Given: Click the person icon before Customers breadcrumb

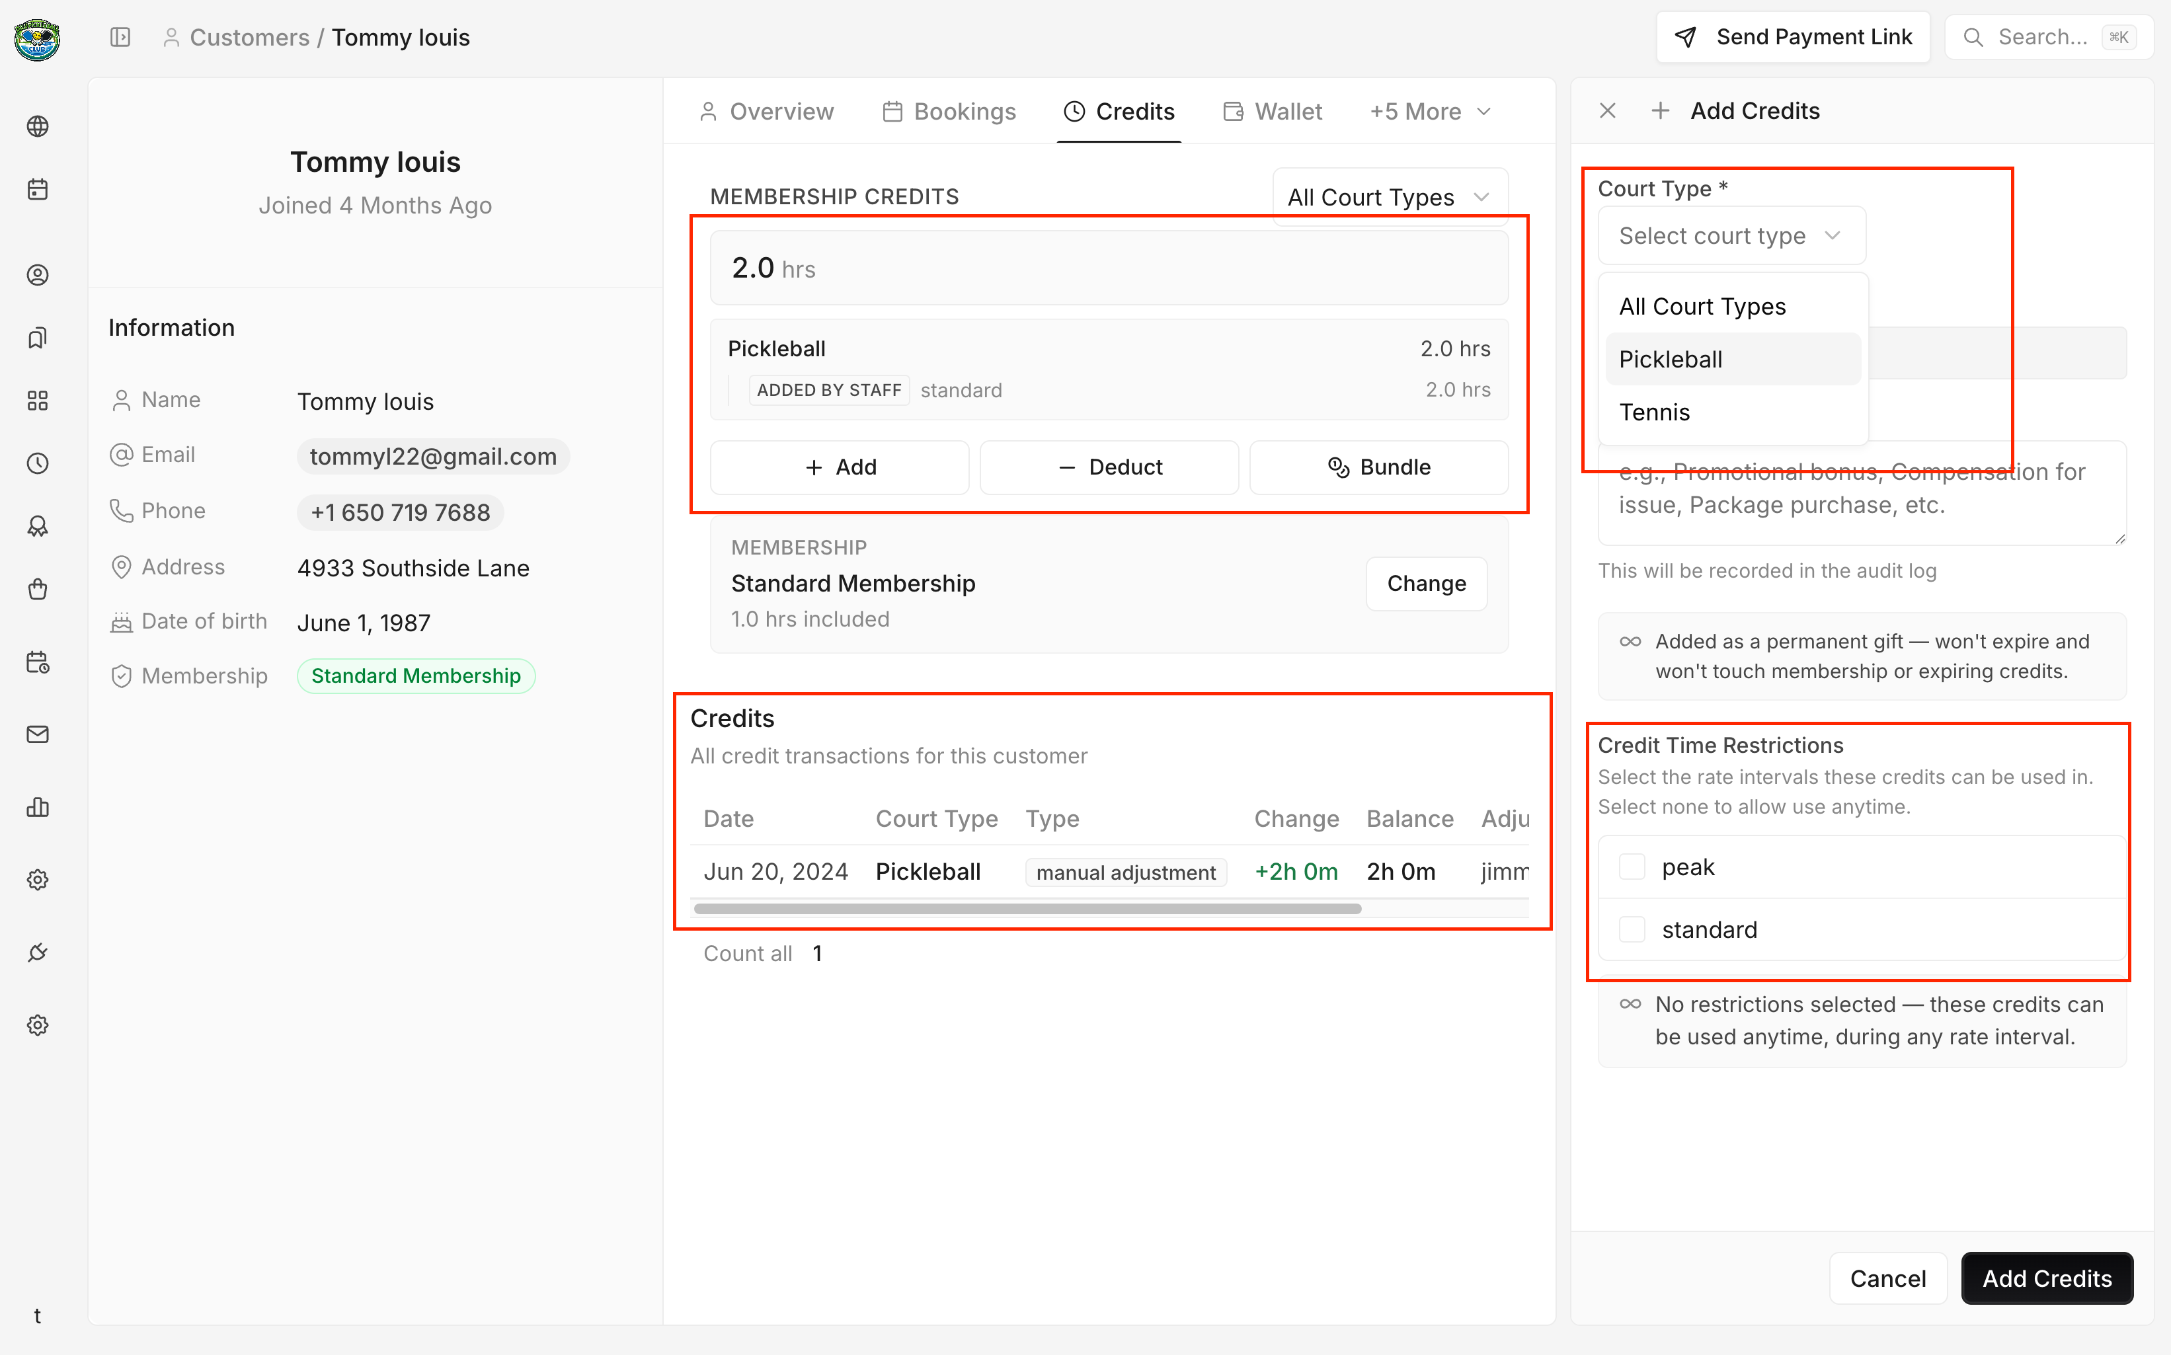Looking at the screenshot, I should click(x=171, y=38).
